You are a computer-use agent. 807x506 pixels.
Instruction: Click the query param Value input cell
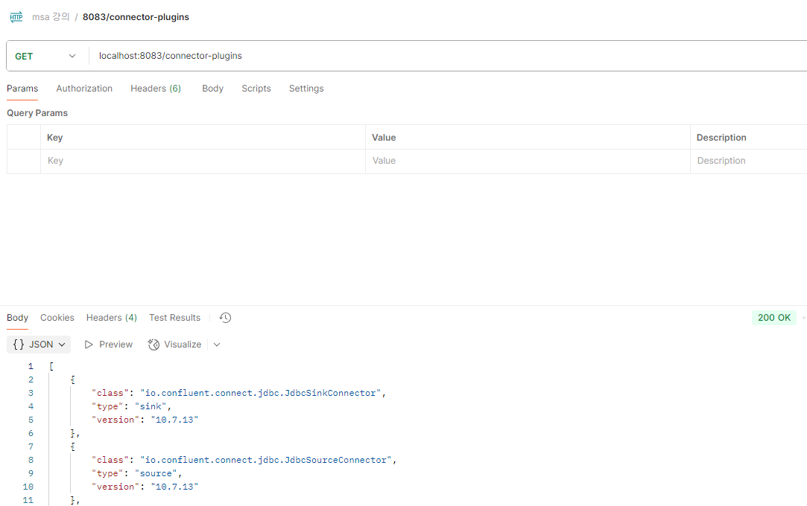point(528,161)
